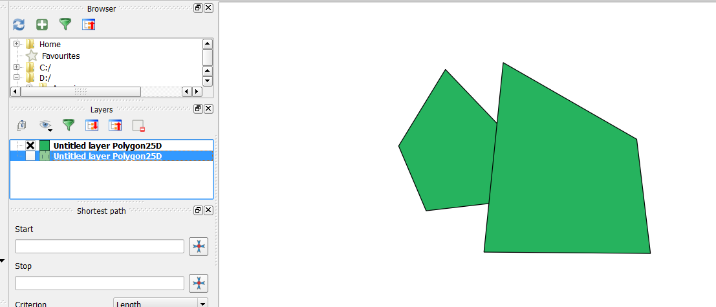Select Home in the browser tree

coord(50,44)
